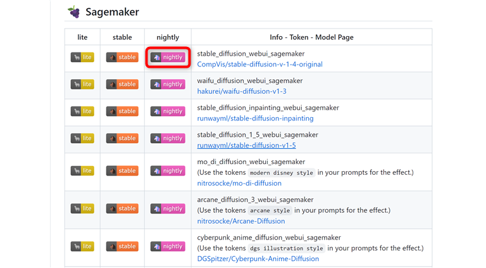
Task: Open nightly badge for cyberpunk anime diffusion
Action: (x=168, y=246)
